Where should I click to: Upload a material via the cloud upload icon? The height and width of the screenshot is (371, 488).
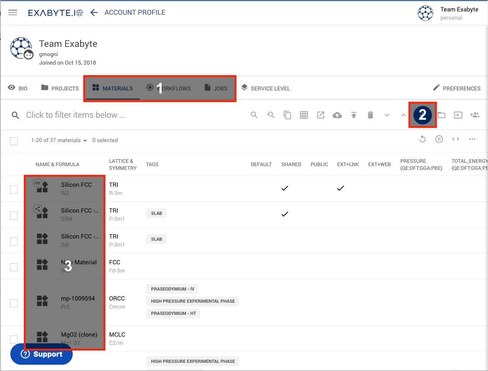(x=337, y=115)
